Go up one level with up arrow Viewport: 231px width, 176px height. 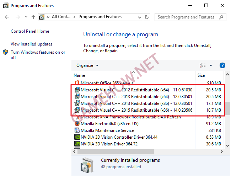coord(33,17)
